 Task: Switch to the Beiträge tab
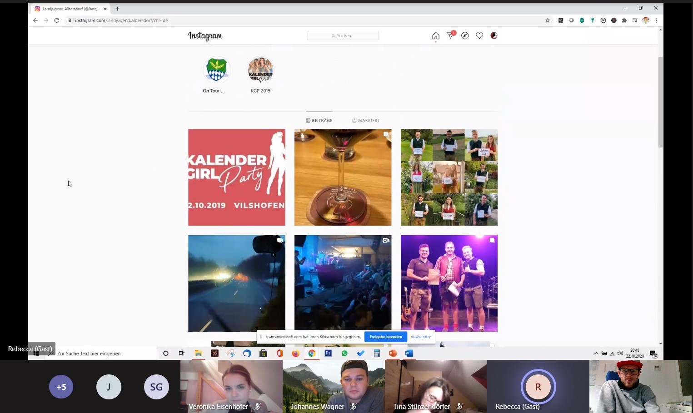coord(319,121)
